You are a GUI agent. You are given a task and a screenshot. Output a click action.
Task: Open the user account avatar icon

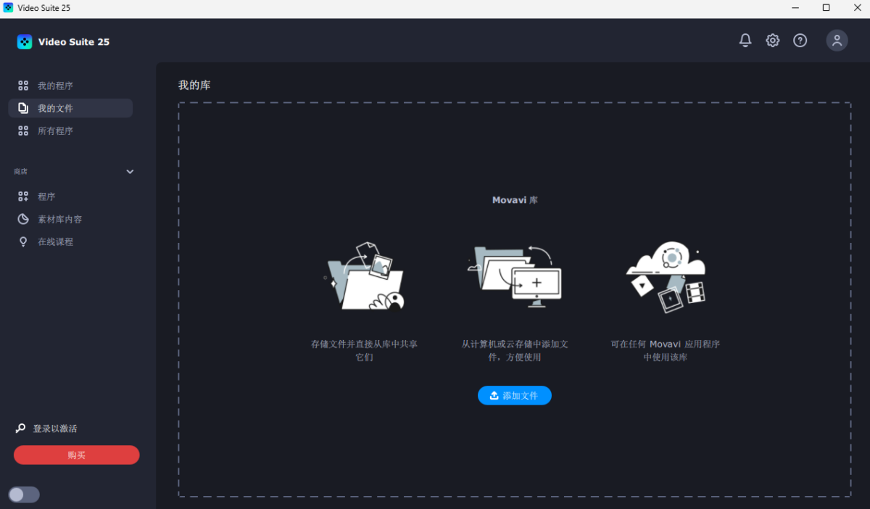click(837, 41)
